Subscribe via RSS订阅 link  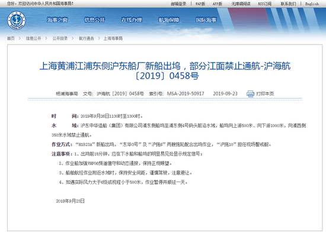coord(265,4)
